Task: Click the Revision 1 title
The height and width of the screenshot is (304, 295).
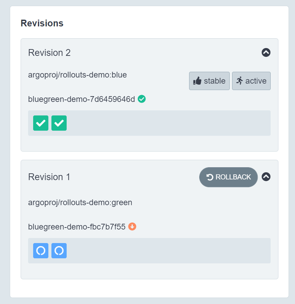Action: coord(49,177)
